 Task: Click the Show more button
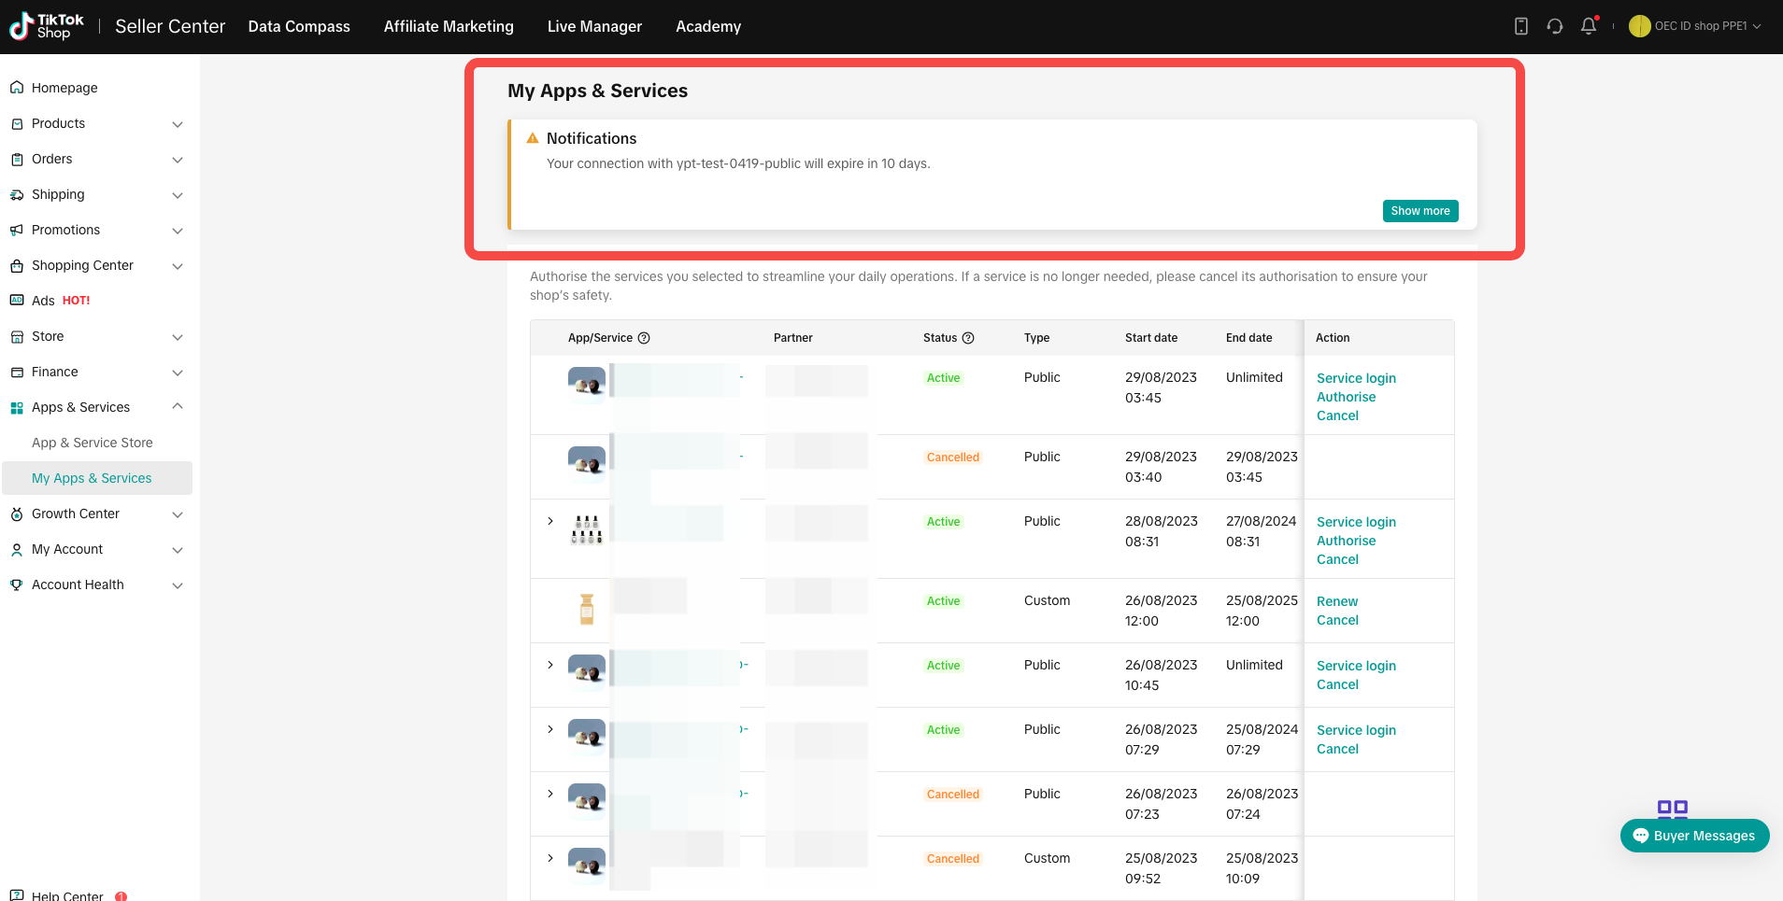pyautogui.click(x=1419, y=211)
